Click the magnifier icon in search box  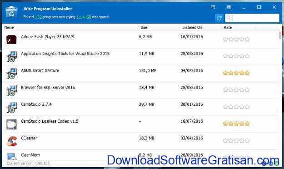229,18
